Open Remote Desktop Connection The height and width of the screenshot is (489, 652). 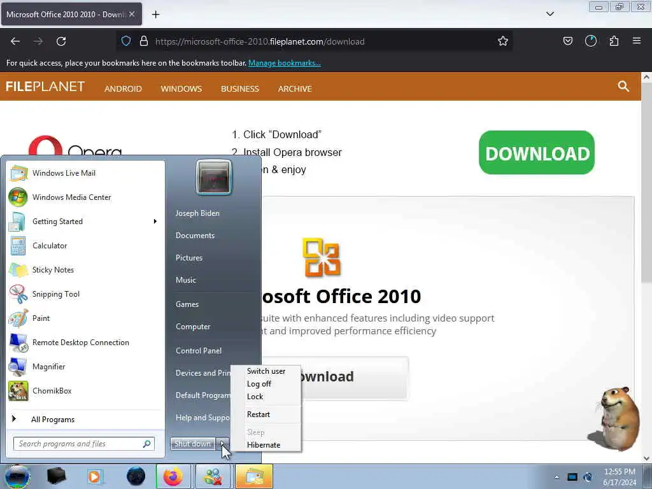[85, 342]
